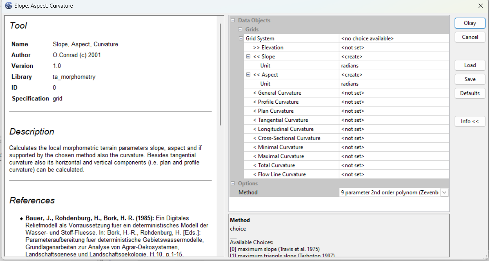This screenshot has width=489, height=261.
Task: Click the Okay button
Action: [x=470, y=23]
